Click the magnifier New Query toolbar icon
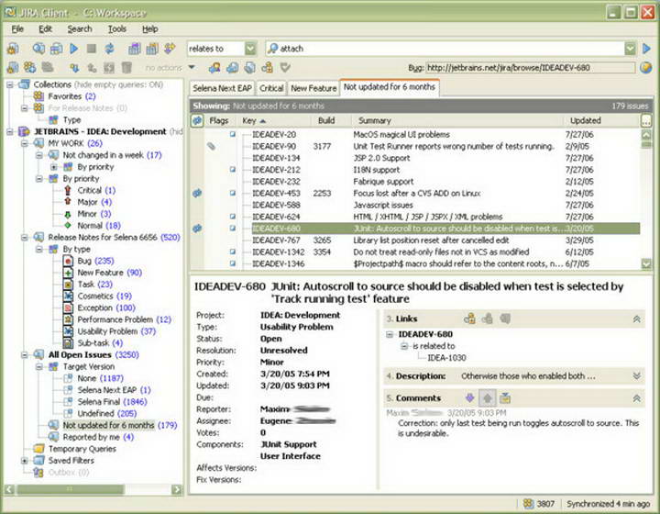Image resolution: width=660 pixels, height=514 pixels. pos(38,49)
